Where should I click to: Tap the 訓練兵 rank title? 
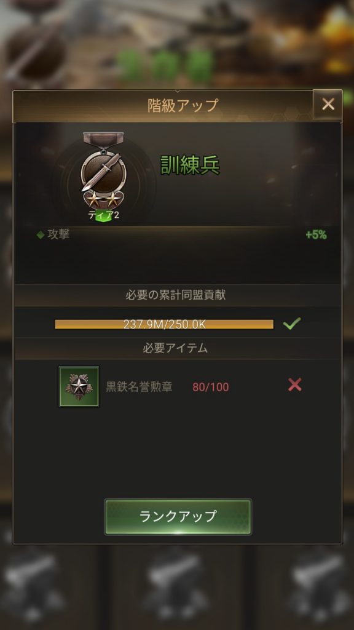click(x=190, y=164)
